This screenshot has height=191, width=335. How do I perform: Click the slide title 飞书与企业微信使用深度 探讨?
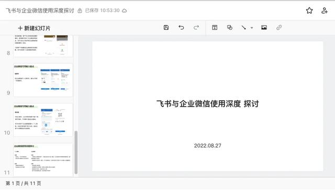(x=207, y=104)
